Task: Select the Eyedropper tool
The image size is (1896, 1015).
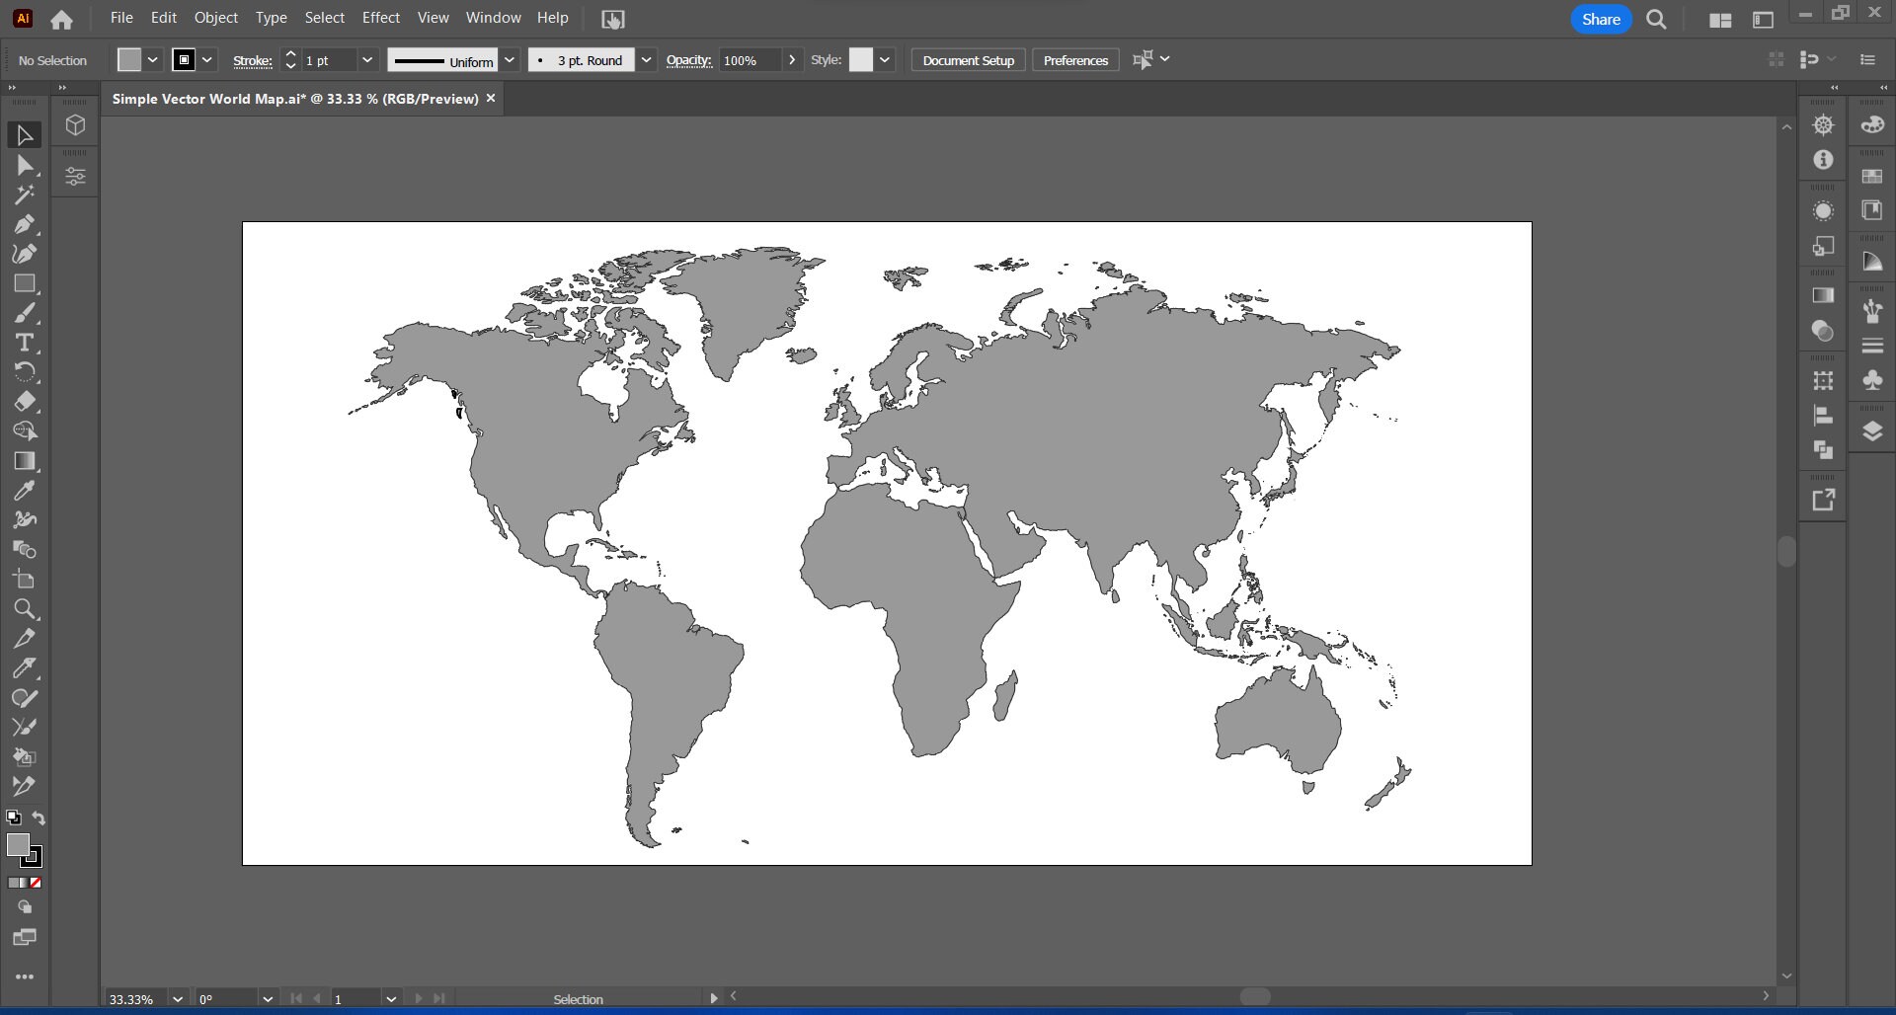Action: pos(24,491)
